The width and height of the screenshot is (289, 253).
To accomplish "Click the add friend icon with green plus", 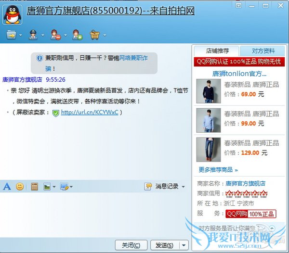I will (x=77, y=35).
